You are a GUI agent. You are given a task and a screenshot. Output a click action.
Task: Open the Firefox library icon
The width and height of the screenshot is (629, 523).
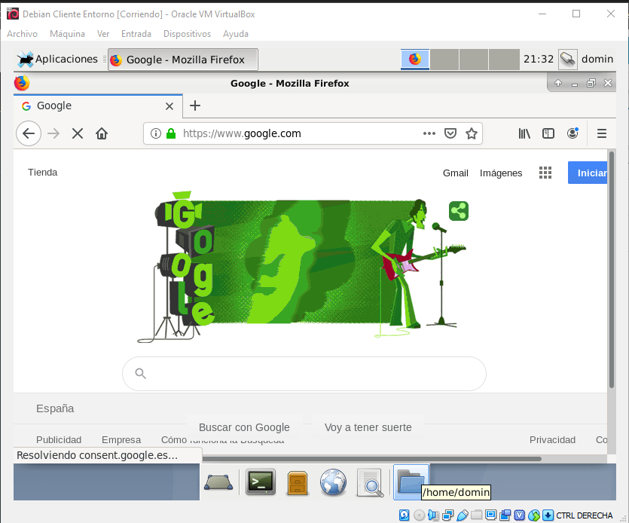tap(524, 133)
